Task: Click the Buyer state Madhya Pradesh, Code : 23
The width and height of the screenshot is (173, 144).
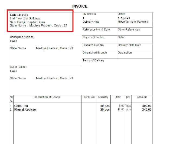Action: point(54,78)
